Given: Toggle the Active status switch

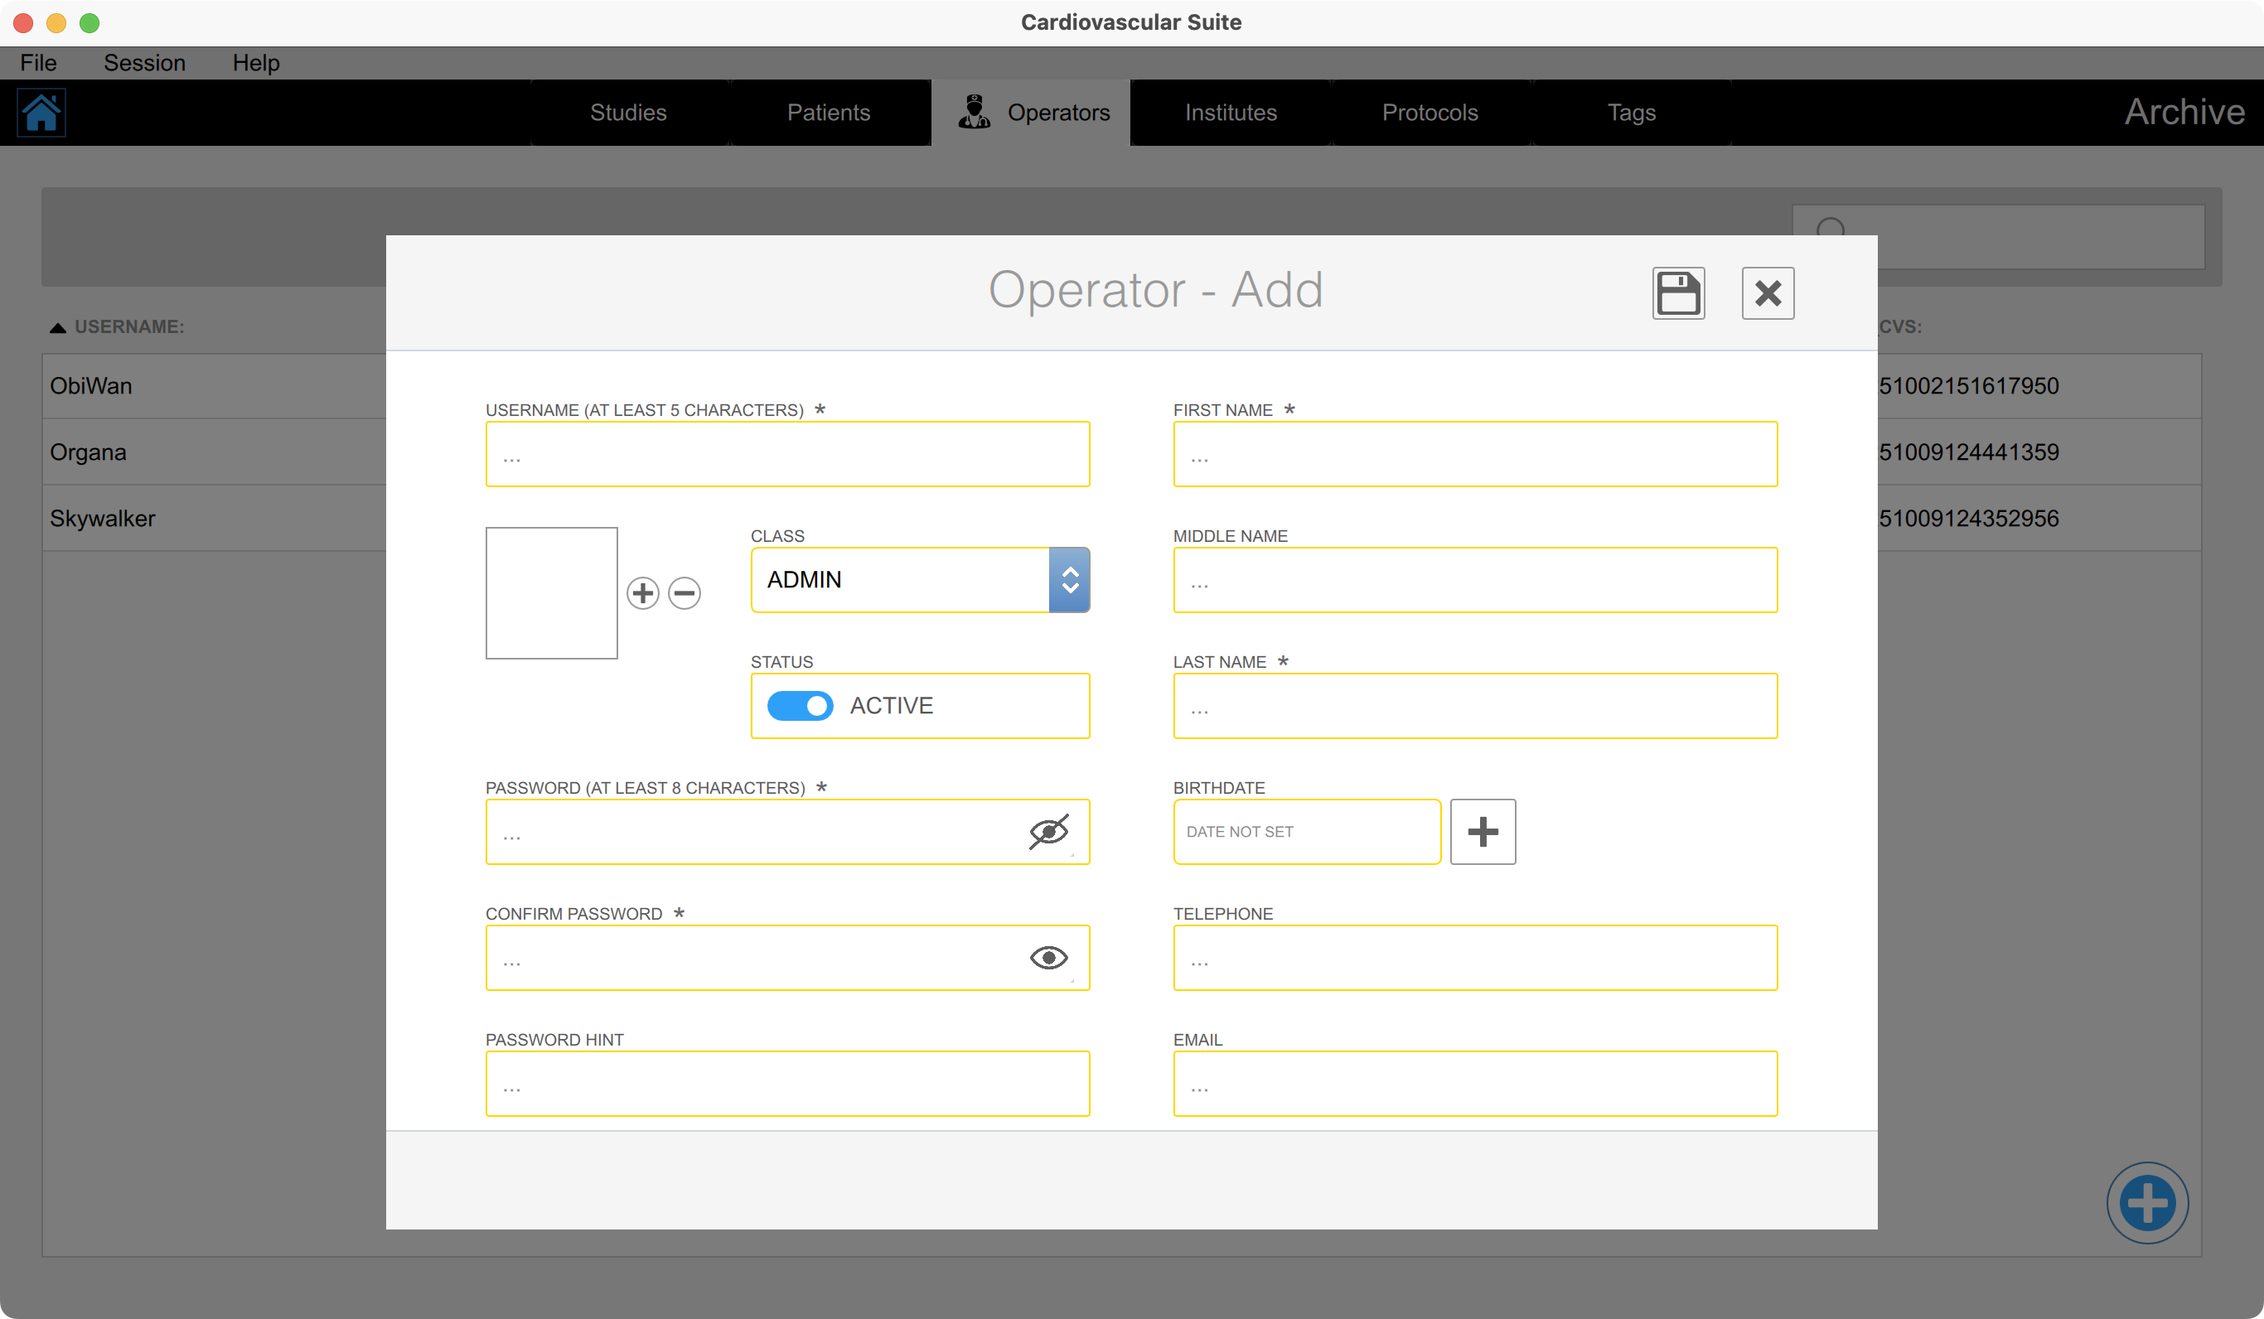Looking at the screenshot, I should point(800,705).
